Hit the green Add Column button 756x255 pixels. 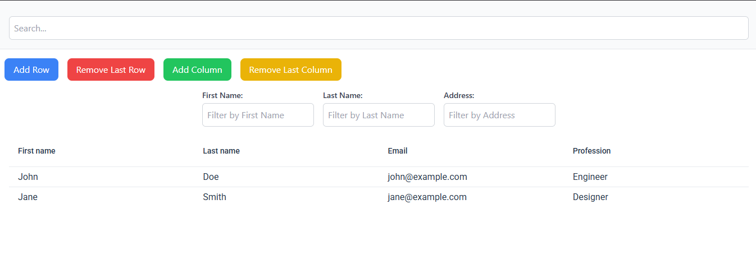[197, 69]
